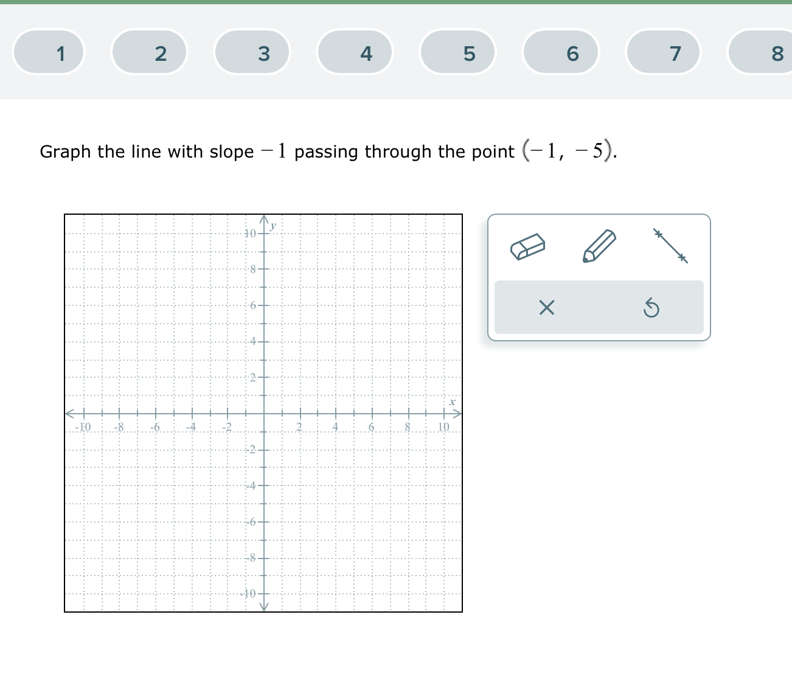Select the Line drawing tool
Image resolution: width=792 pixels, height=696 pixels.
click(670, 245)
